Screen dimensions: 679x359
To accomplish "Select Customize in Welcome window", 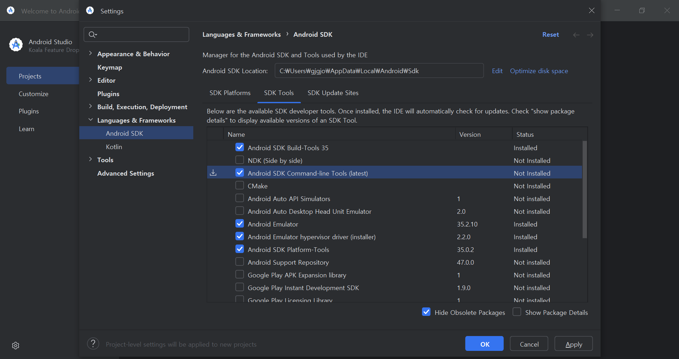I will (x=34, y=94).
